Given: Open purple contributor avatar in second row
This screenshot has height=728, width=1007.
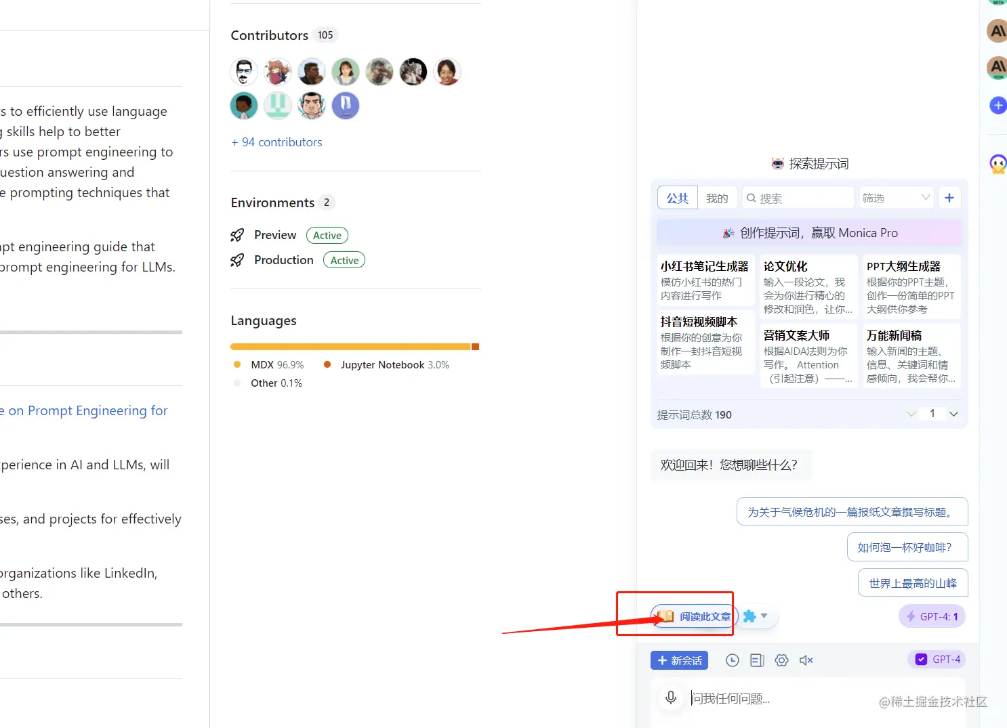Looking at the screenshot, I should tap(346, 106).
